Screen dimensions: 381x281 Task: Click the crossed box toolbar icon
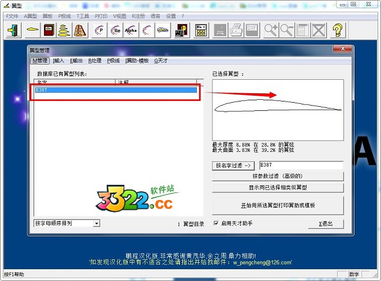(318, 30)
